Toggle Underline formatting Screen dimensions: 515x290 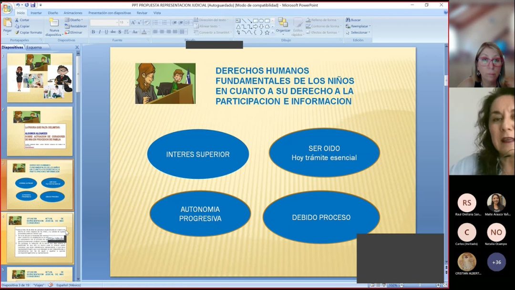click(x=106, y=32)
